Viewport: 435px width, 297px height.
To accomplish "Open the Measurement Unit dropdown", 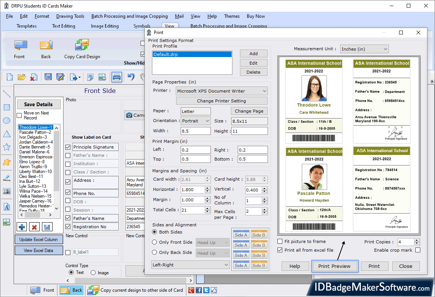I will click(x=385, y=49).
